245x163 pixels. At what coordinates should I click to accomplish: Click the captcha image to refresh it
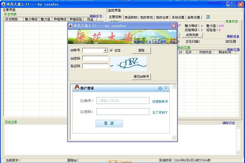[128, 64]
